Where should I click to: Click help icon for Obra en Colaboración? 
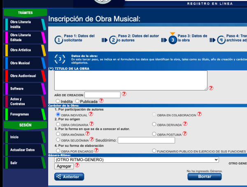point(199,114)
